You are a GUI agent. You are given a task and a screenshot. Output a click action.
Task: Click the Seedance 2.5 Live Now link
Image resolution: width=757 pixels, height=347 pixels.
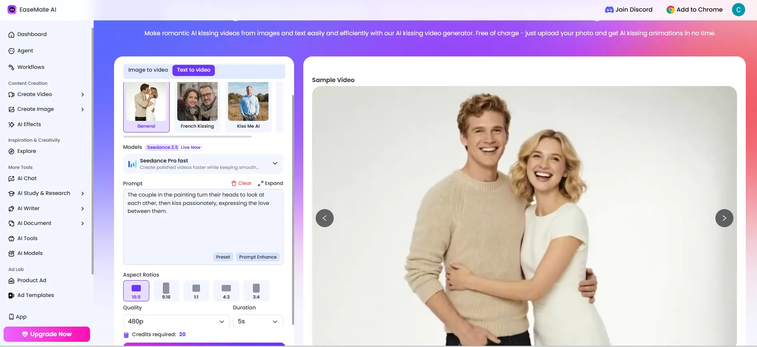(174, 147)
